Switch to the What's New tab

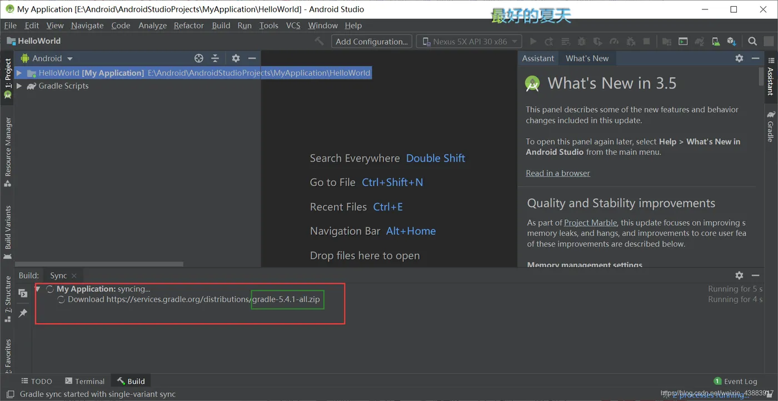pyautogui.click(x=587, y=58)
